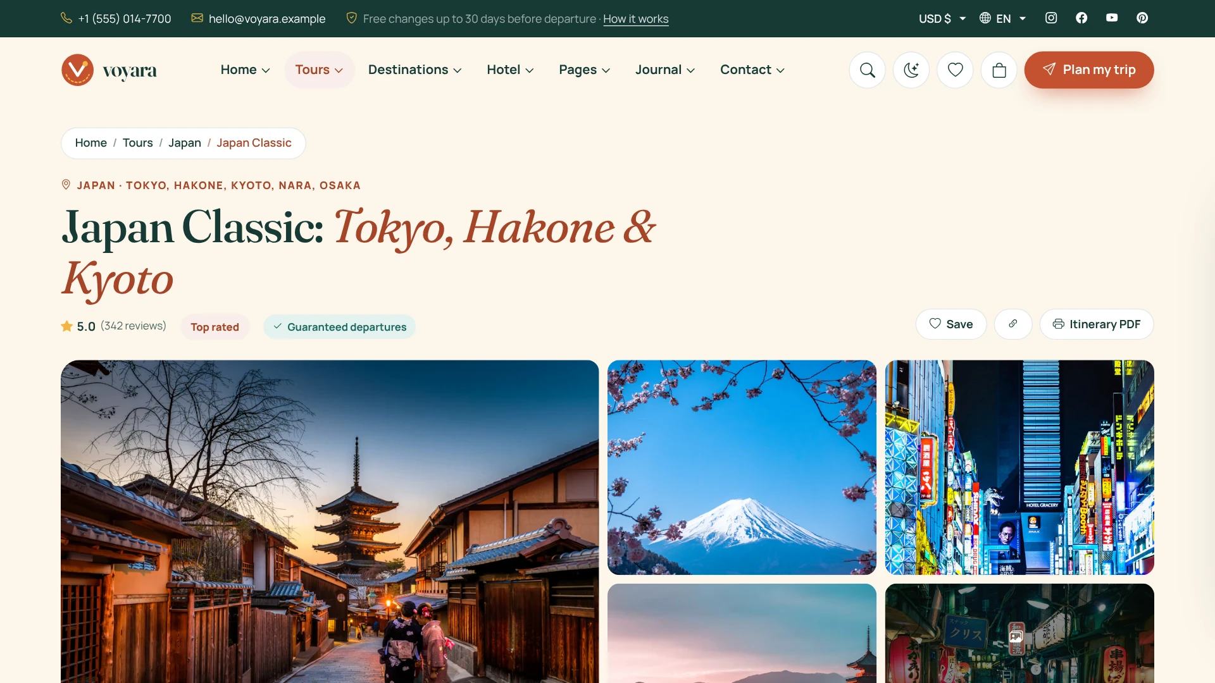Open the pink sunset pagoda photo
The width and height of the screenshot is (1215, 683).
tap(742, 633)
